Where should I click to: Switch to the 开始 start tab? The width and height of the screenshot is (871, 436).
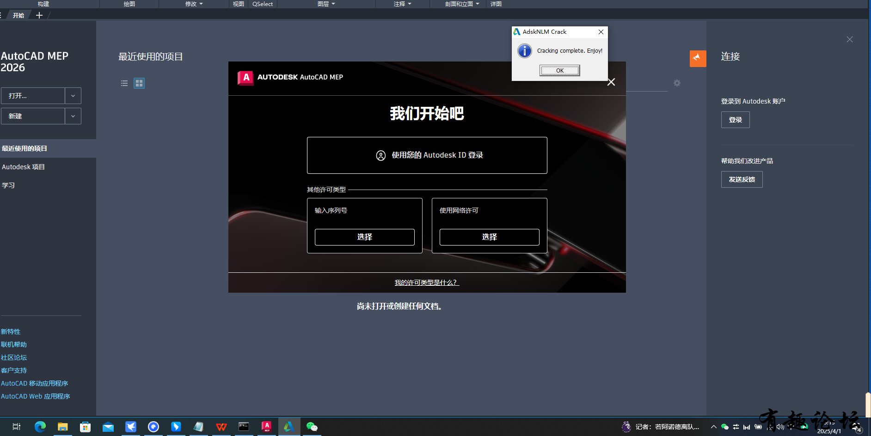tap(18, 15)
